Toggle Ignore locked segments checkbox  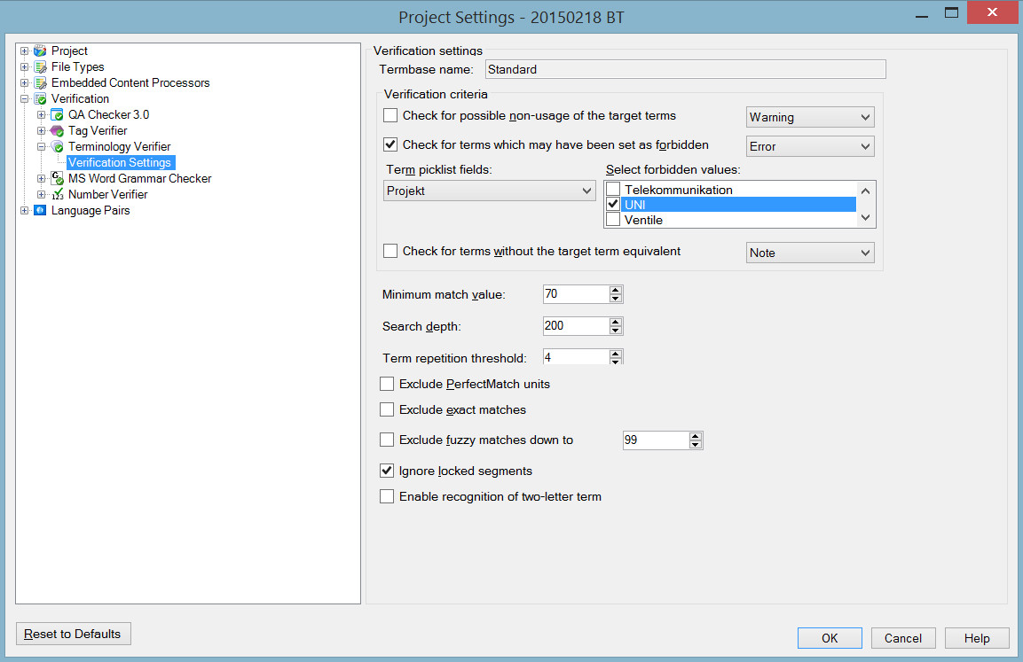[387, 471]
